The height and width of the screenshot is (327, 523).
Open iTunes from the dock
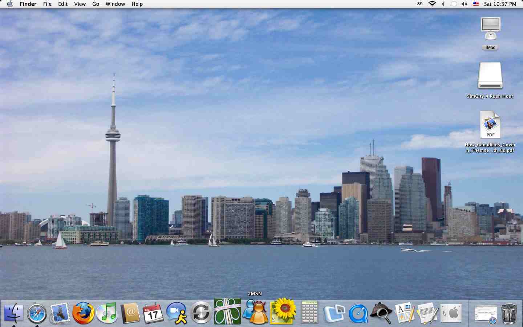[x=107, y=313]
